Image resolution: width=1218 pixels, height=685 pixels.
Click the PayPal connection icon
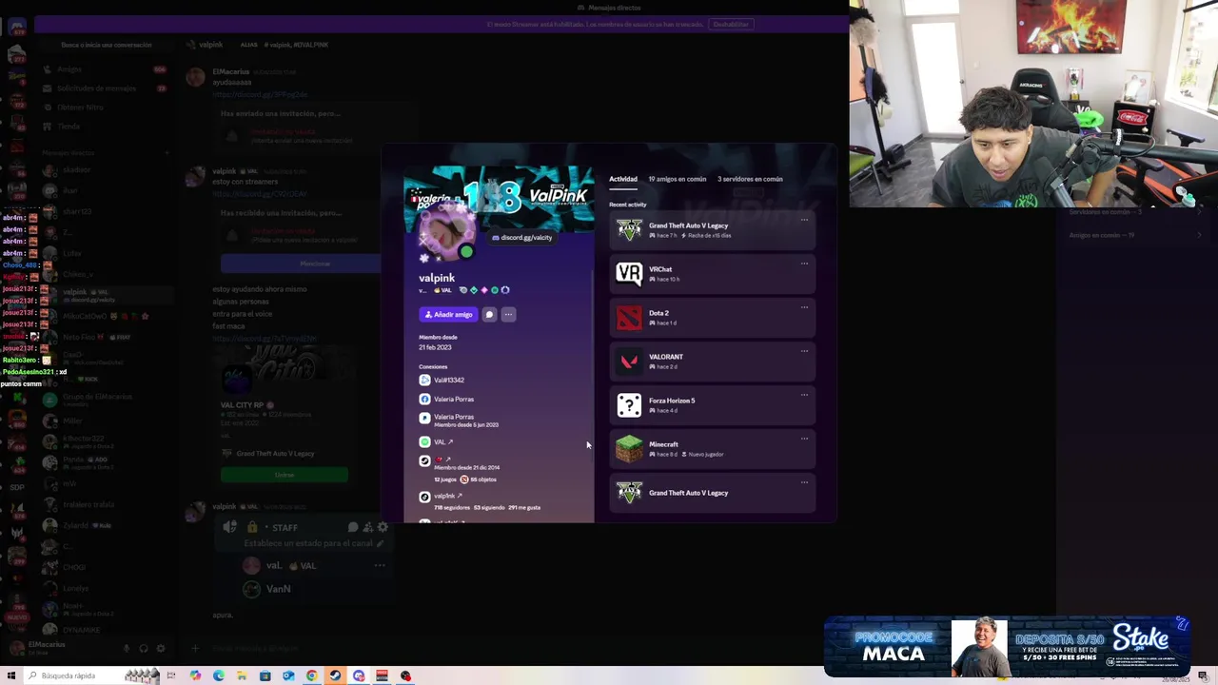click(x=424, y=418)
